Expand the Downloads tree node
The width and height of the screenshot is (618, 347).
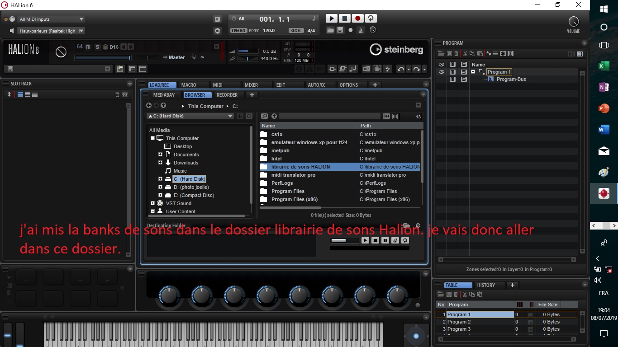point(160,163)
